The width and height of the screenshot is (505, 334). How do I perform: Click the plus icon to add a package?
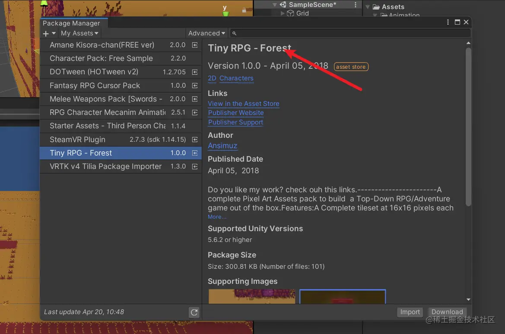[46, 34]
